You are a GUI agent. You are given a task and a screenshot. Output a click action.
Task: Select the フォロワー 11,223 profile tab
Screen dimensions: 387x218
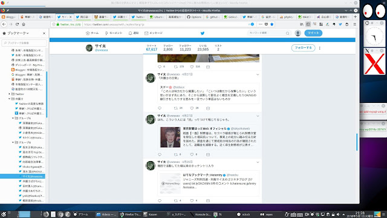coord(185,48)
